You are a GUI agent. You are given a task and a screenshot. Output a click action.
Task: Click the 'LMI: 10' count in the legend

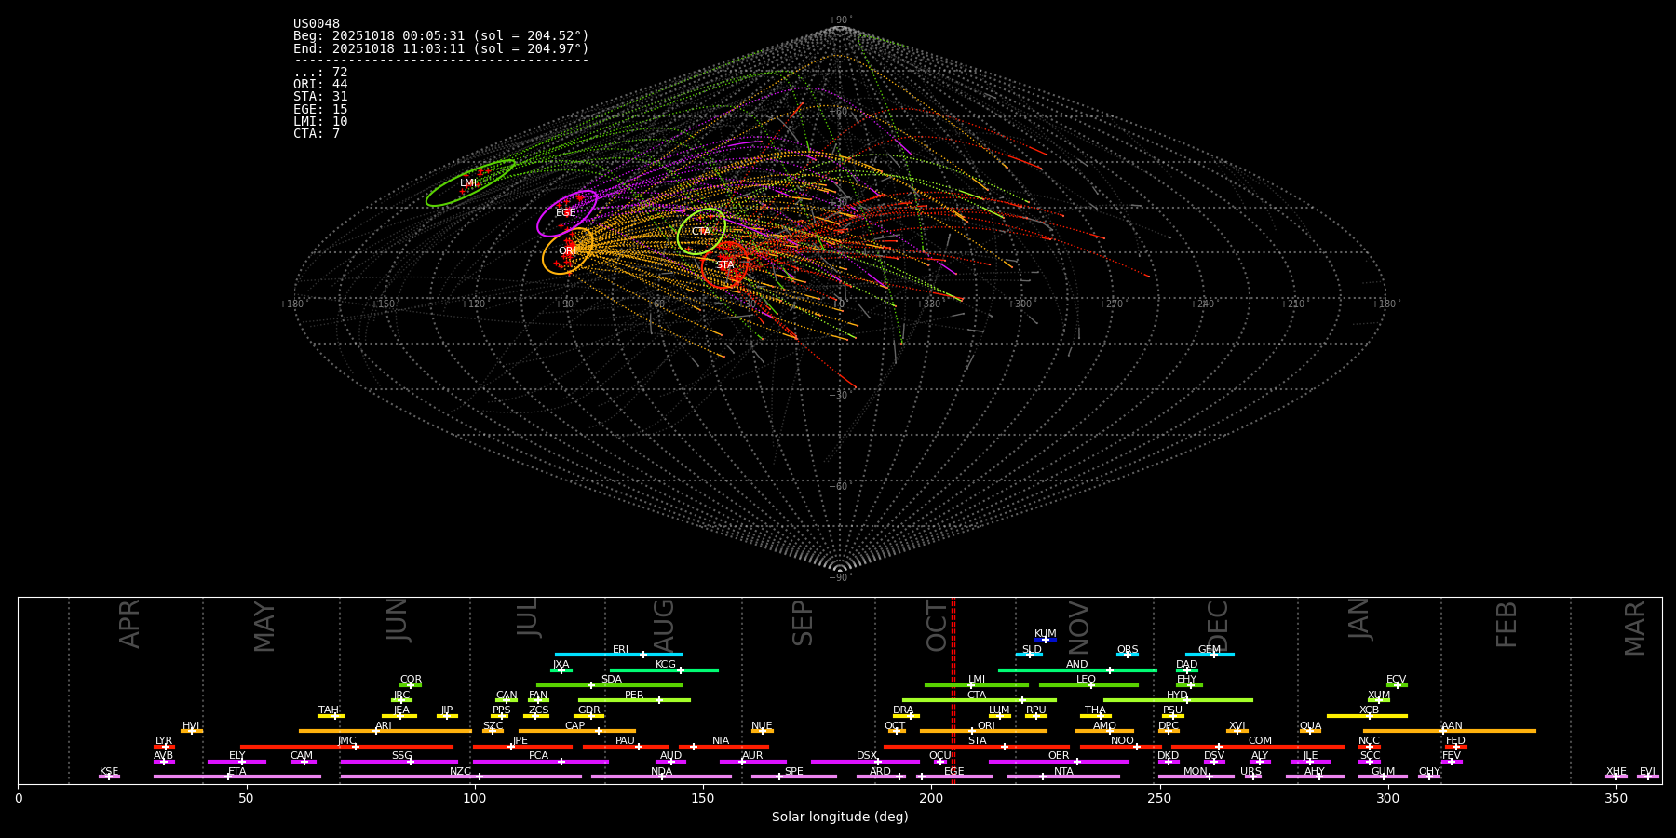[x=320, y=121]
